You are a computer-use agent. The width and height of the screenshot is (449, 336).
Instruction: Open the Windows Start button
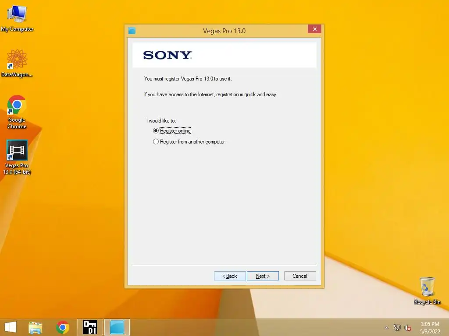[x=11, y=327]
